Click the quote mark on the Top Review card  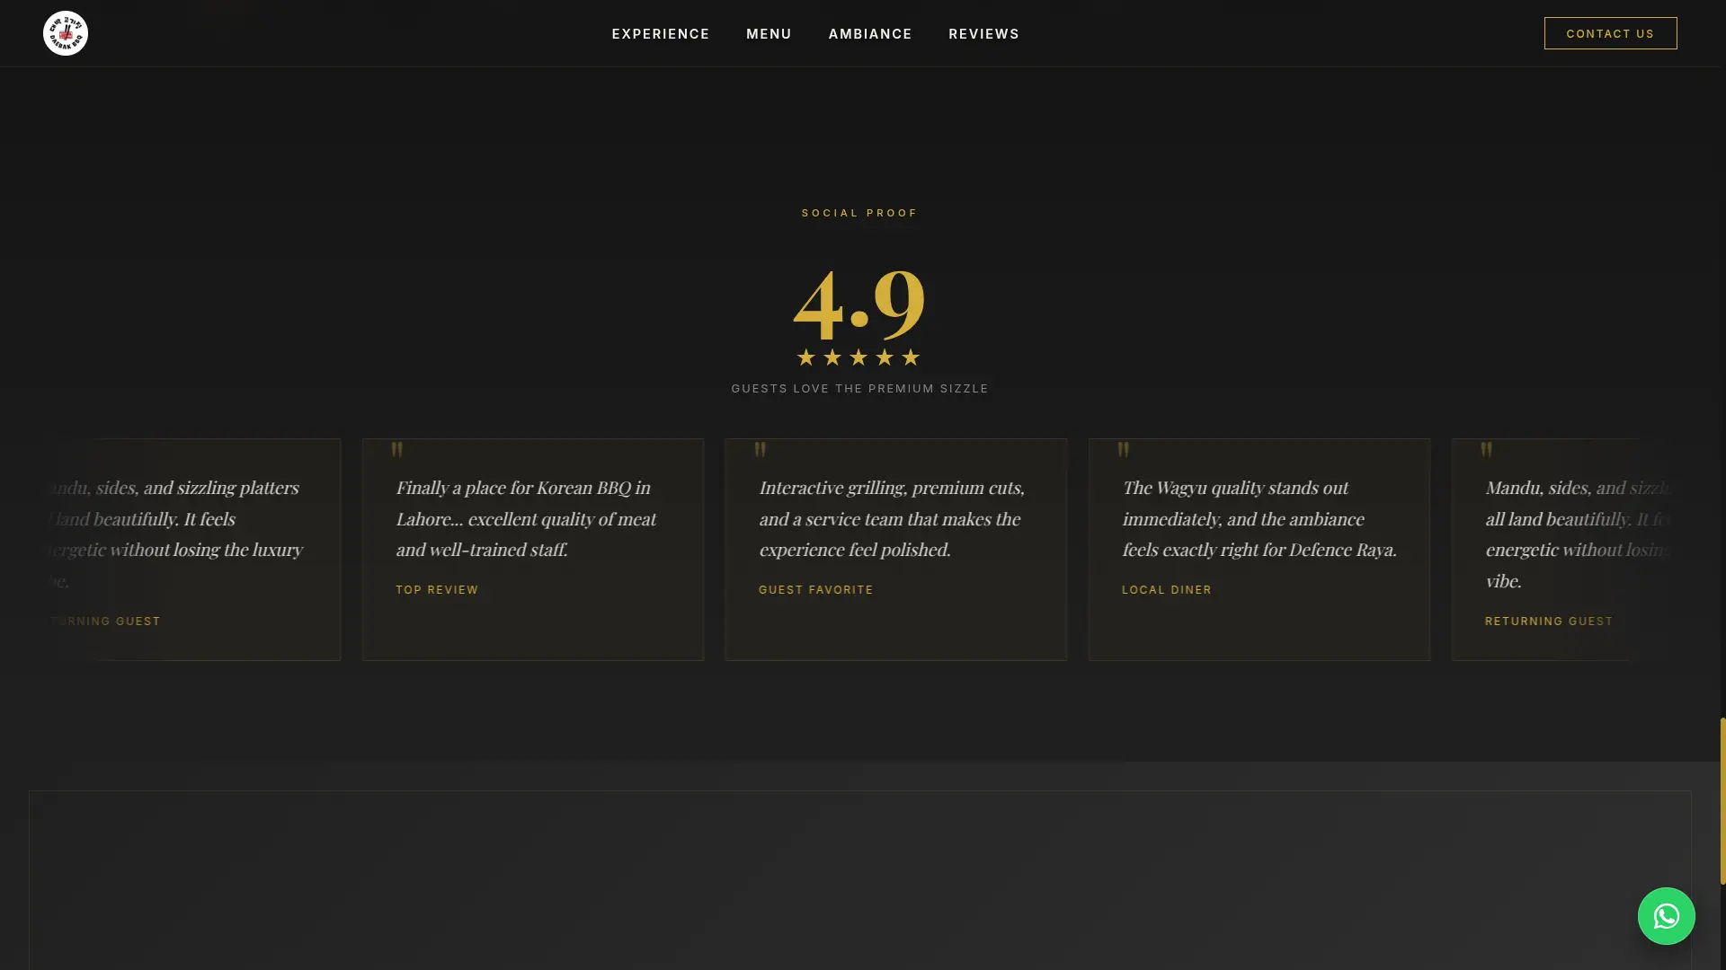[x=397, y=449]
